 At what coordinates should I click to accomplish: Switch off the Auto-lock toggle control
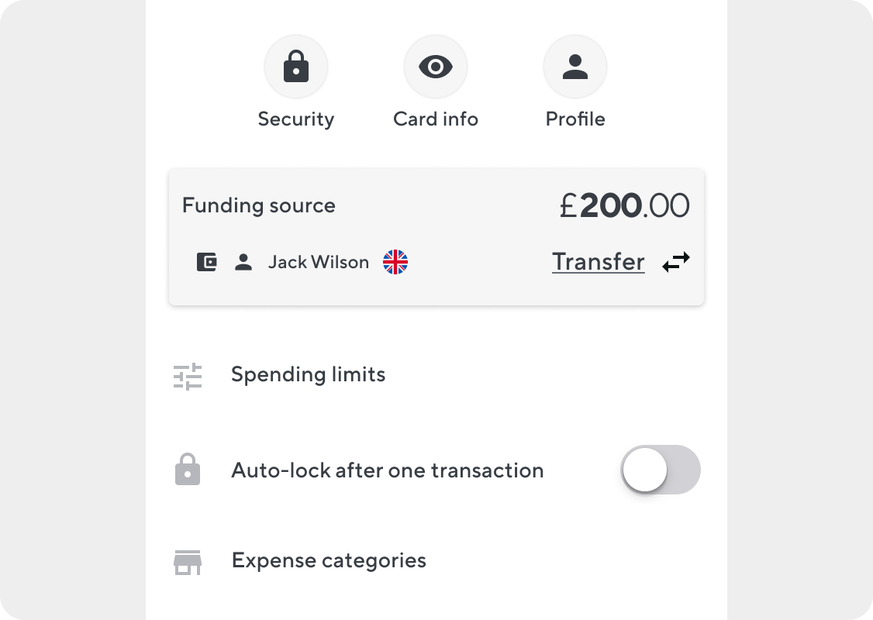pyautogui.click(x=661, y=470)
